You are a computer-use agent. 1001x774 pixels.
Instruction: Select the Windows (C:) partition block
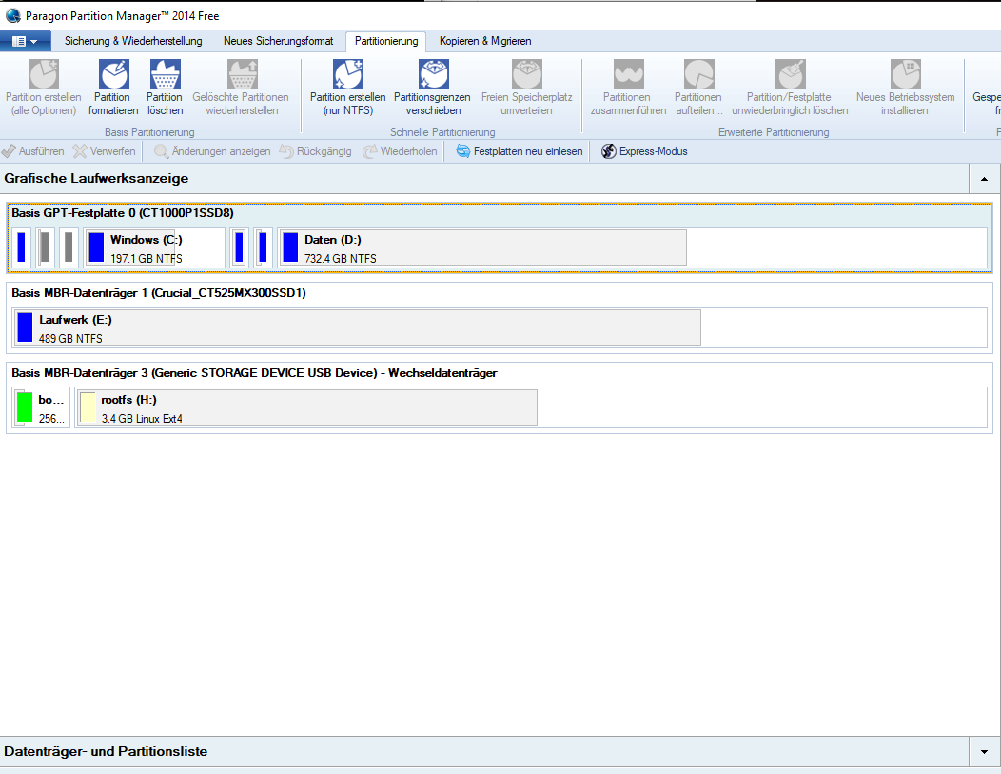tap(154, 248)
